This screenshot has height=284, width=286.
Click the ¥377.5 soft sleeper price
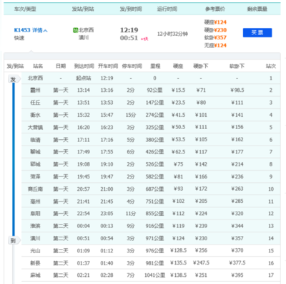(237, 263)
